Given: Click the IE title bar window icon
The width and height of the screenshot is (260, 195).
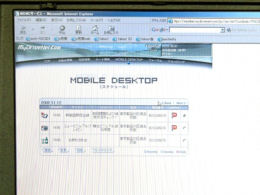Looking at the screenshot, I should 17,13.
